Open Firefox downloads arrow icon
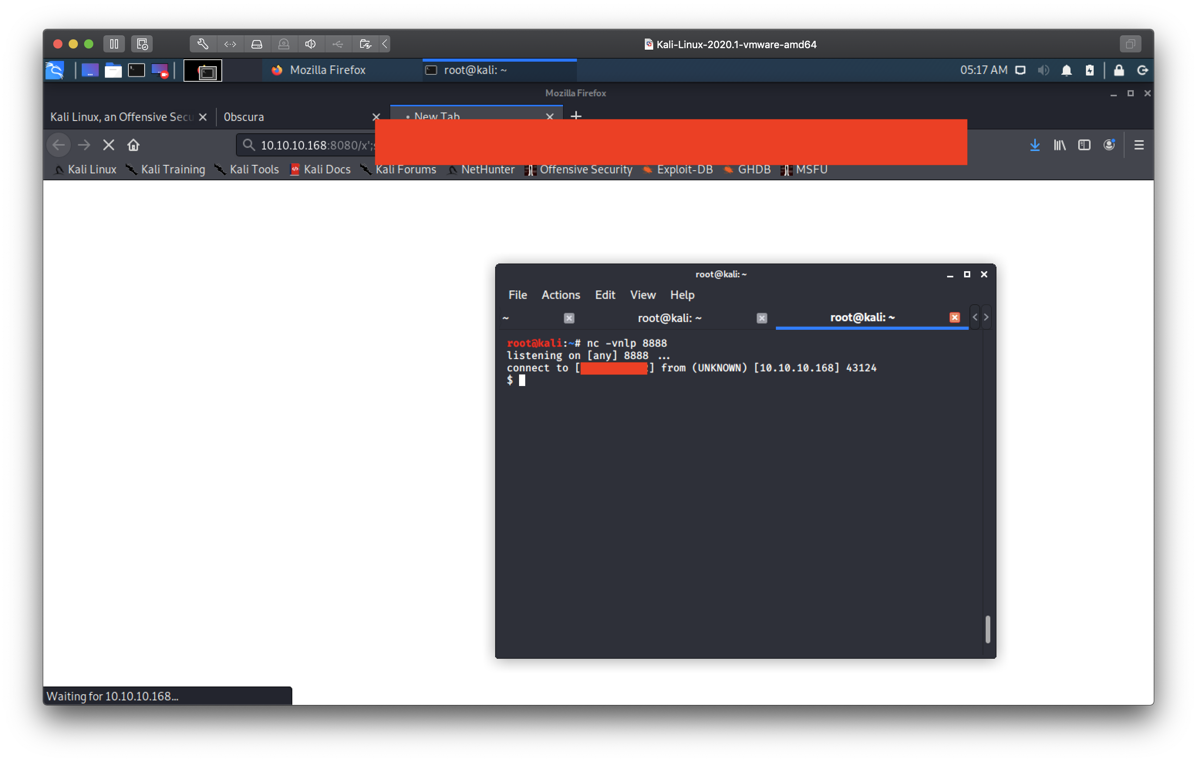Screen dimensions: 1197x762 (1034, 145)
